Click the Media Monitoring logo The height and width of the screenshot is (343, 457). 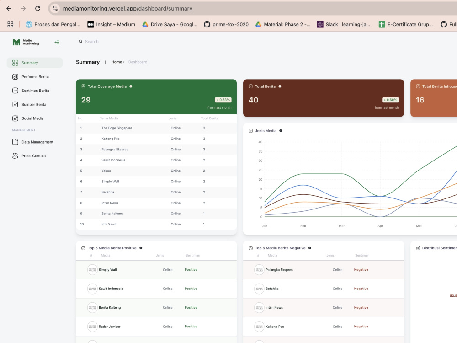tap(26, 42)
